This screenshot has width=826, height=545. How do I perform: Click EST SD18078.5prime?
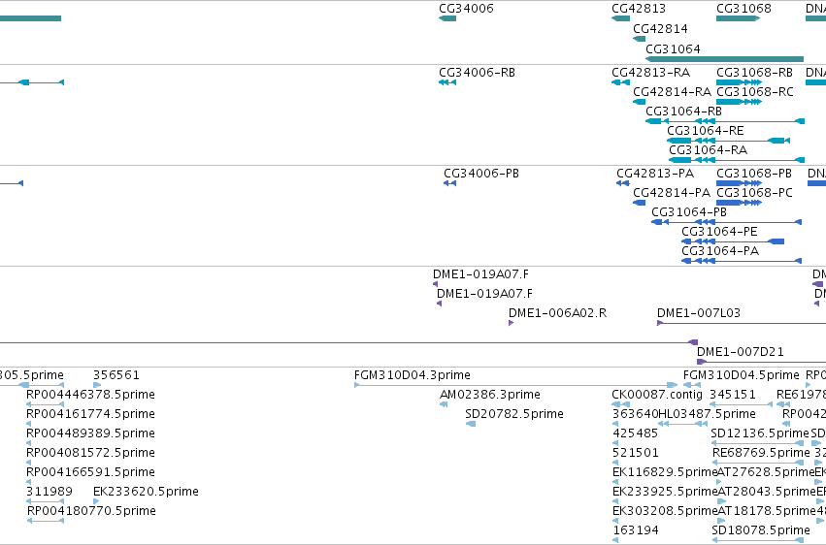(761, 530)
